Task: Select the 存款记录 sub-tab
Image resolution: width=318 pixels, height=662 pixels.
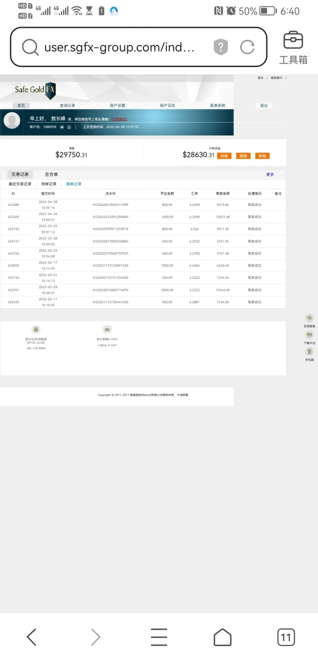Action: (x=49, y=184)
